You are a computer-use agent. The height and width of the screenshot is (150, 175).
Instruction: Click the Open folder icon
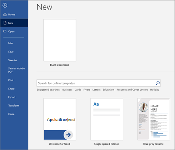[x=5, y=31]
